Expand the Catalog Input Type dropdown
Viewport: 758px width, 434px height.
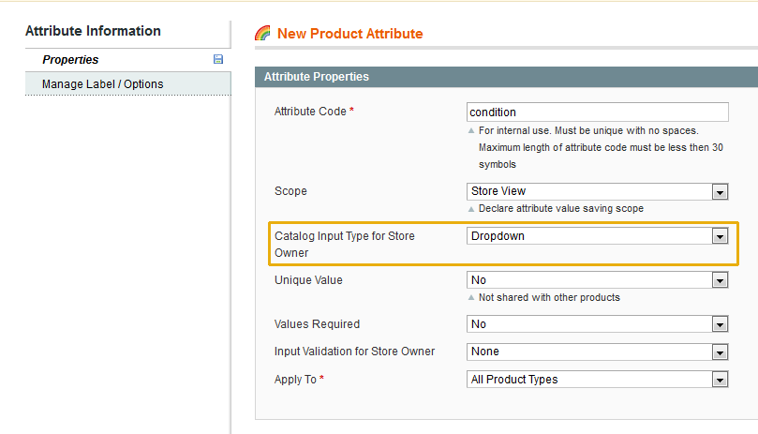pos(597,236)
